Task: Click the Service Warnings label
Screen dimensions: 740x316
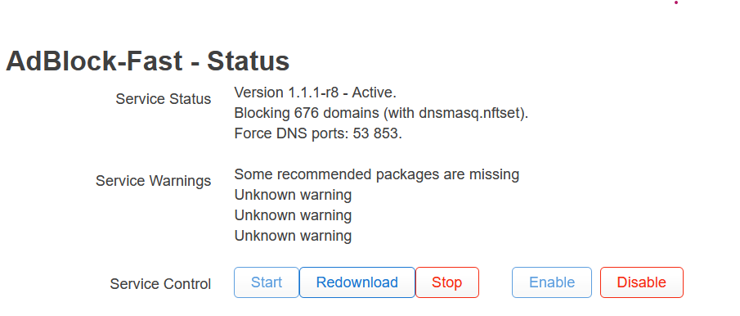Action: coord(154,181)
